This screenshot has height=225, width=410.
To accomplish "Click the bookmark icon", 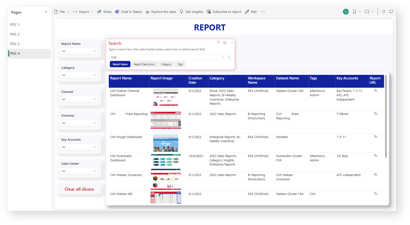I will [354, 12].
